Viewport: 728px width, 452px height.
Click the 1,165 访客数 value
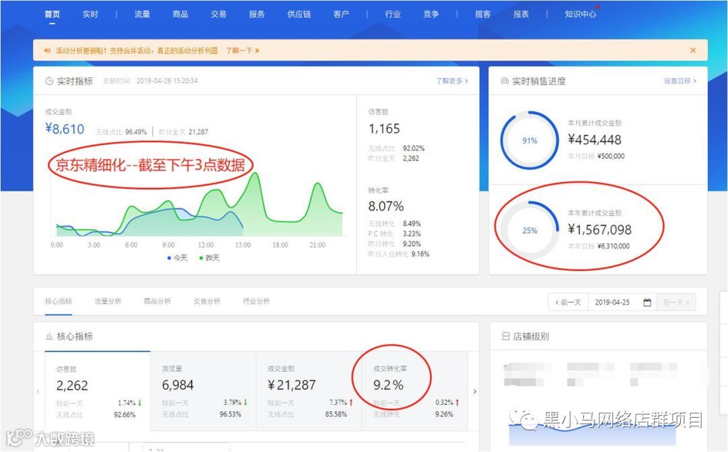pyautogui.click(x=384, y=129)
